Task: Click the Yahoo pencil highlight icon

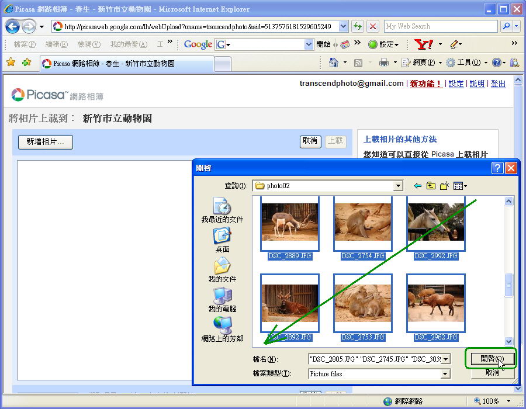Action: [x=454, y=44]
